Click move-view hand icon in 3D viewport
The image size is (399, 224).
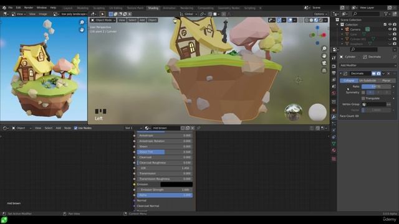point(324,55)
